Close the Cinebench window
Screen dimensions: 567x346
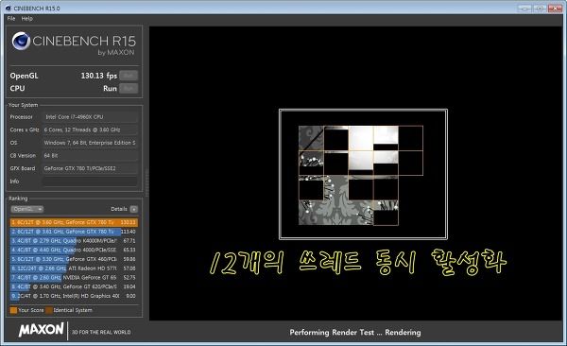click(555, 8)
